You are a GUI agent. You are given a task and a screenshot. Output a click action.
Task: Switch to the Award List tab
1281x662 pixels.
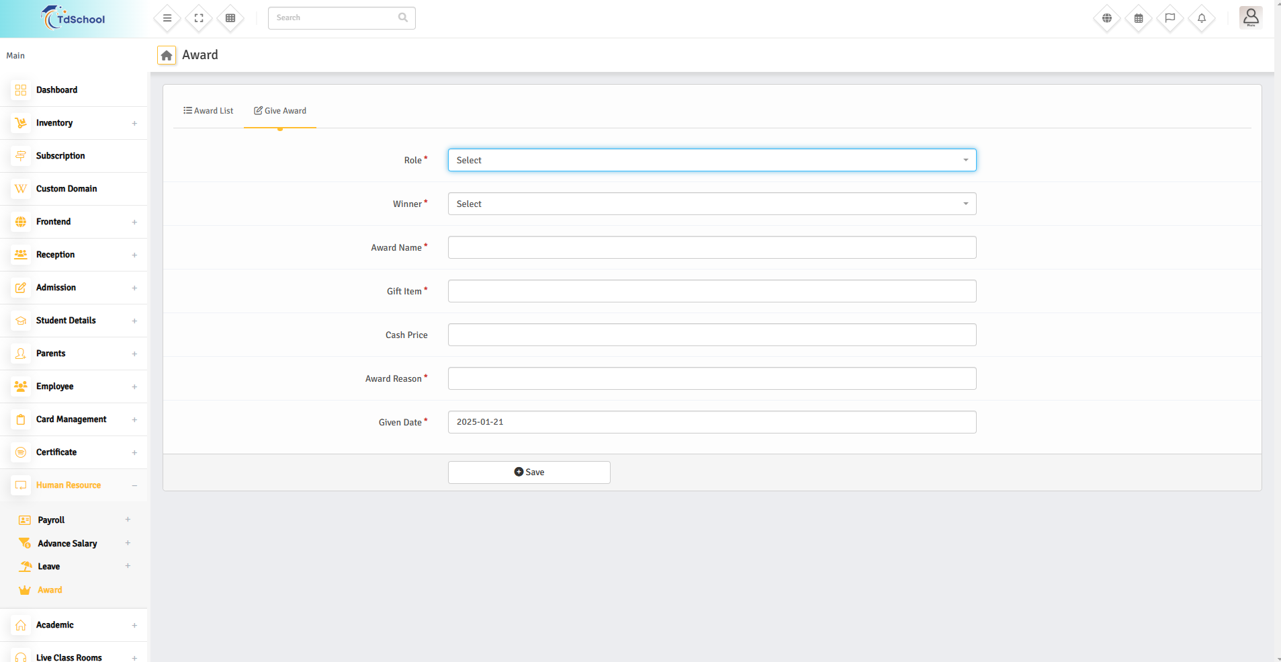(208, 111)
